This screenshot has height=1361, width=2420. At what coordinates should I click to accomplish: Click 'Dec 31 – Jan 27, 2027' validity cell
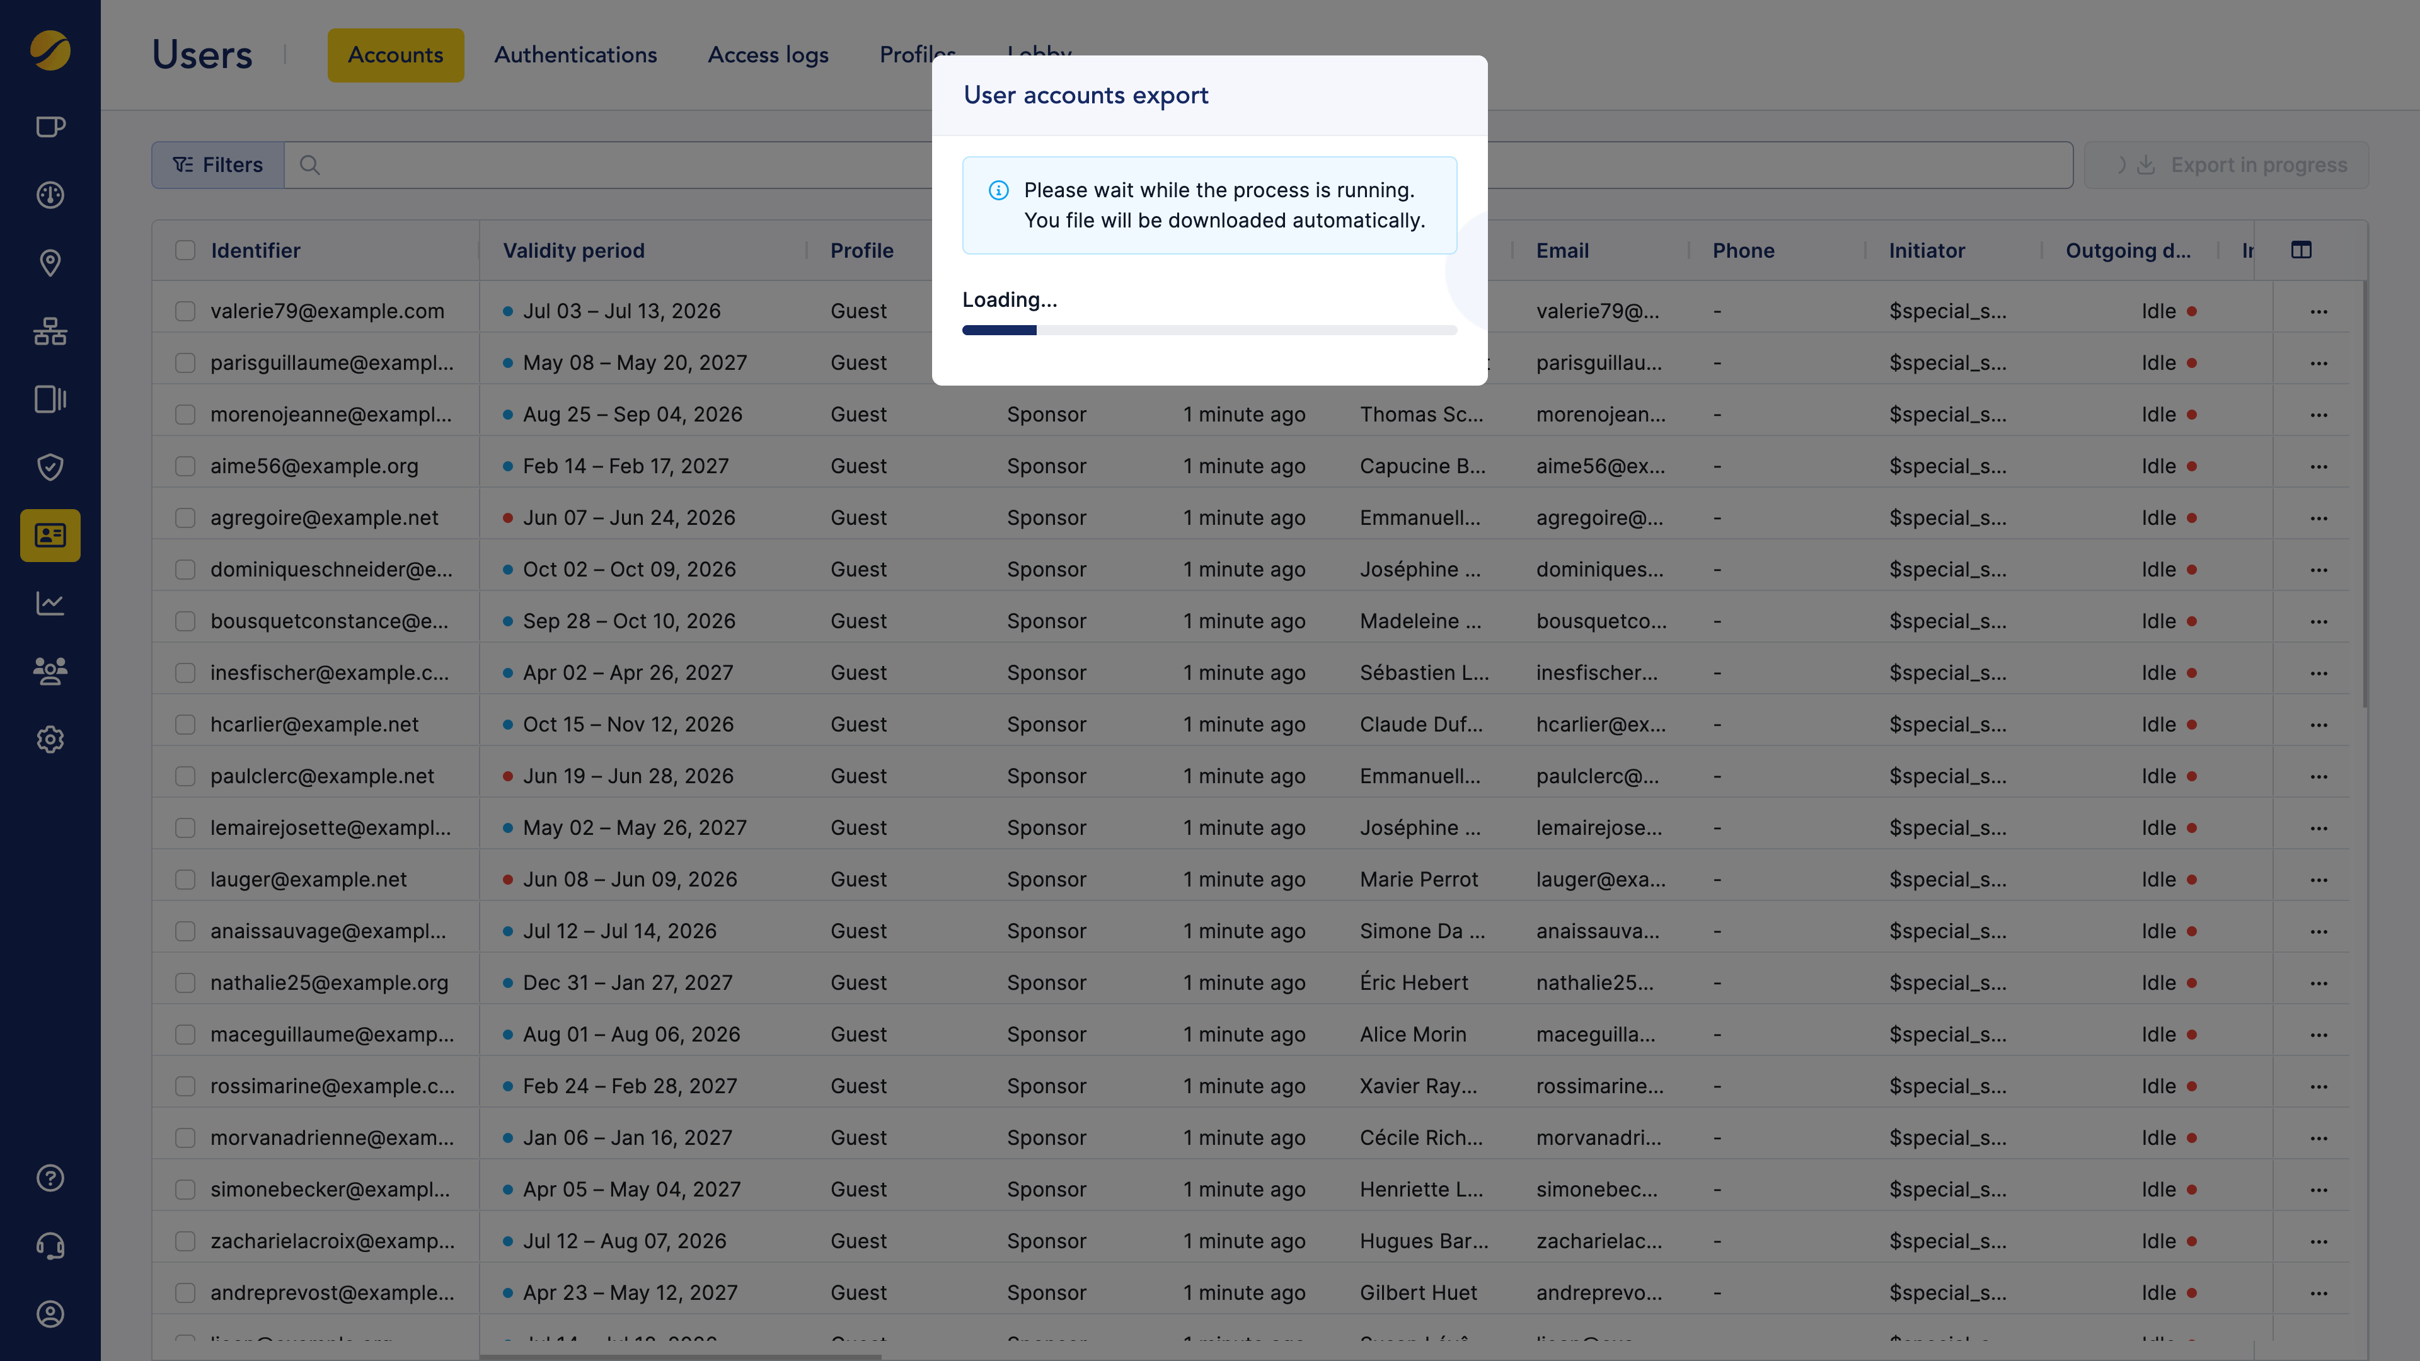tap(628, 982)
